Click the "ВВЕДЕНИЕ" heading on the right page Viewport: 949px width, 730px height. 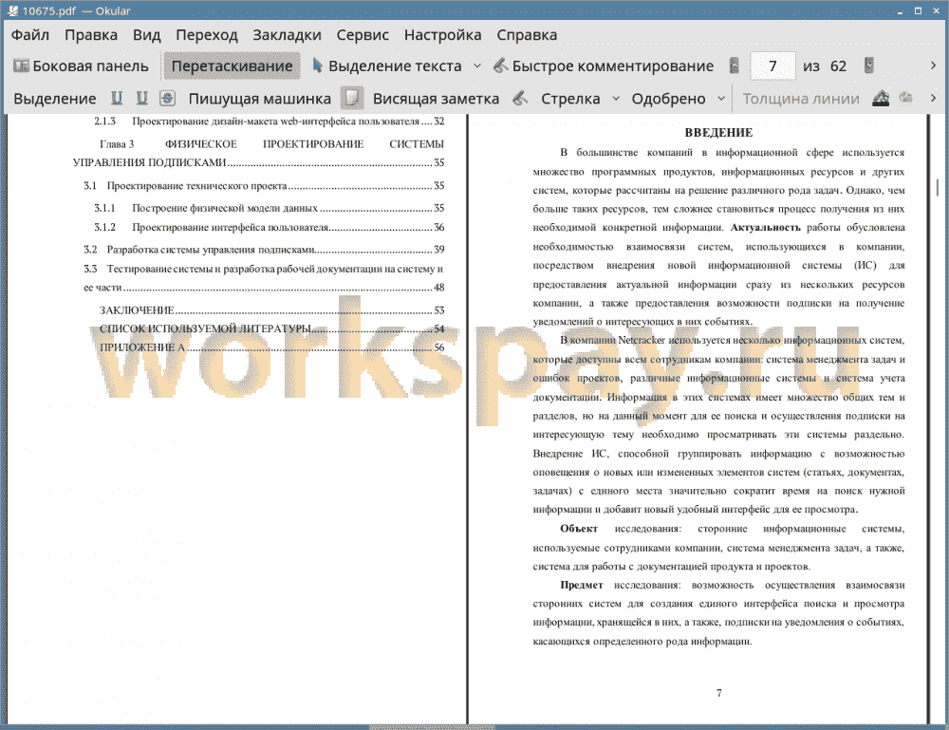pos(718,133)
